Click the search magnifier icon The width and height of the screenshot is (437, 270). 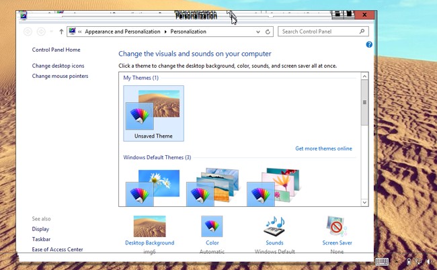click(362, 32)
